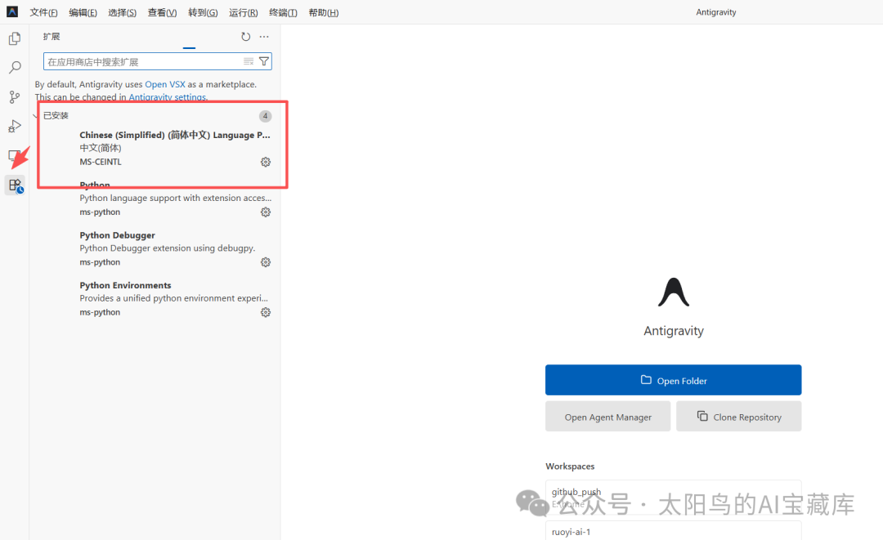
Task: Click the Antigravity logo in the title bar
Action: point(11,11)
